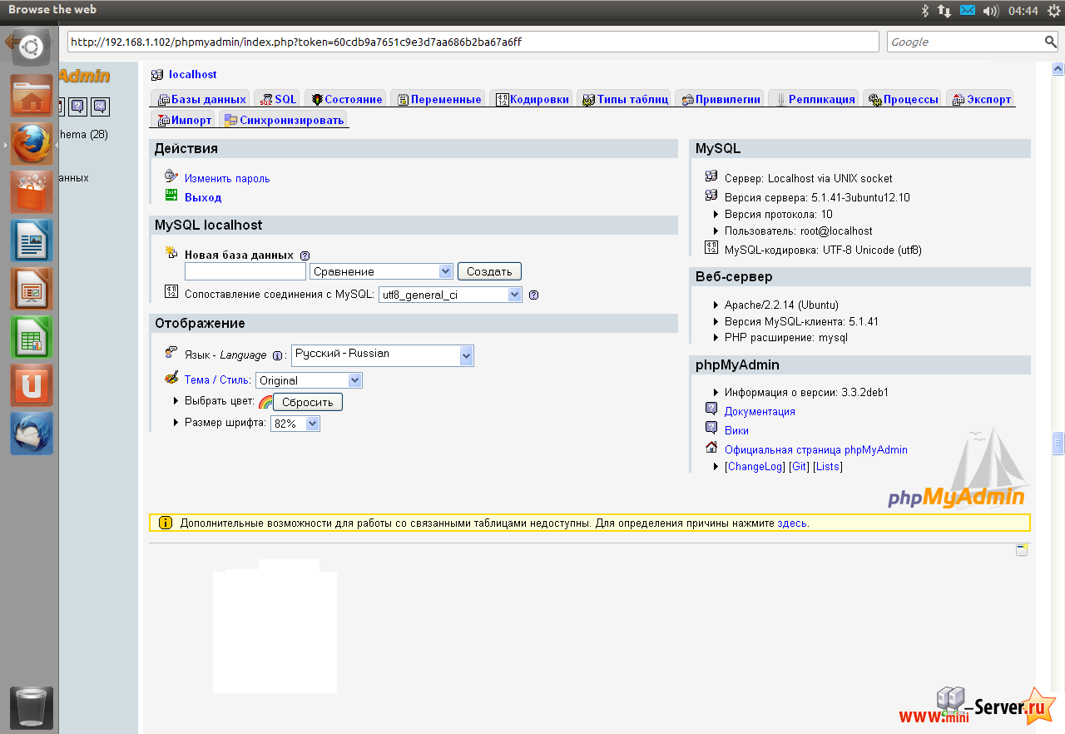The width and height of the screenshot is (1065, 734).
Task: Click help icon next to utf8_general_ci dropdown
Action: pyautogui.click(x=533, y=295)
